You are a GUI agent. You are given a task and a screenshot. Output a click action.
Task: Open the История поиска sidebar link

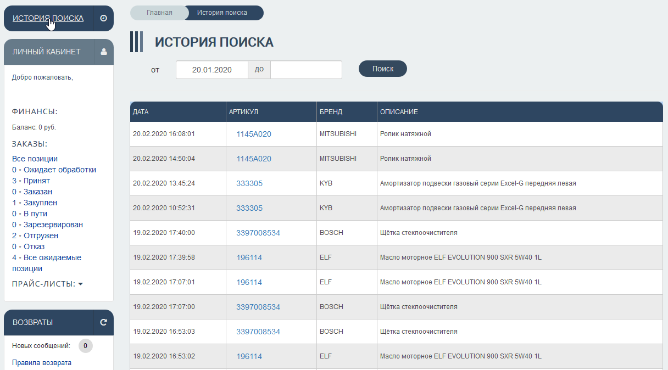48,18
